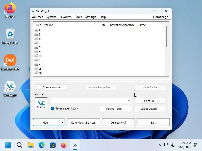This screenshot has height=151, width=202.
Task: Click the Drive column header
Action: click(38, 25)
